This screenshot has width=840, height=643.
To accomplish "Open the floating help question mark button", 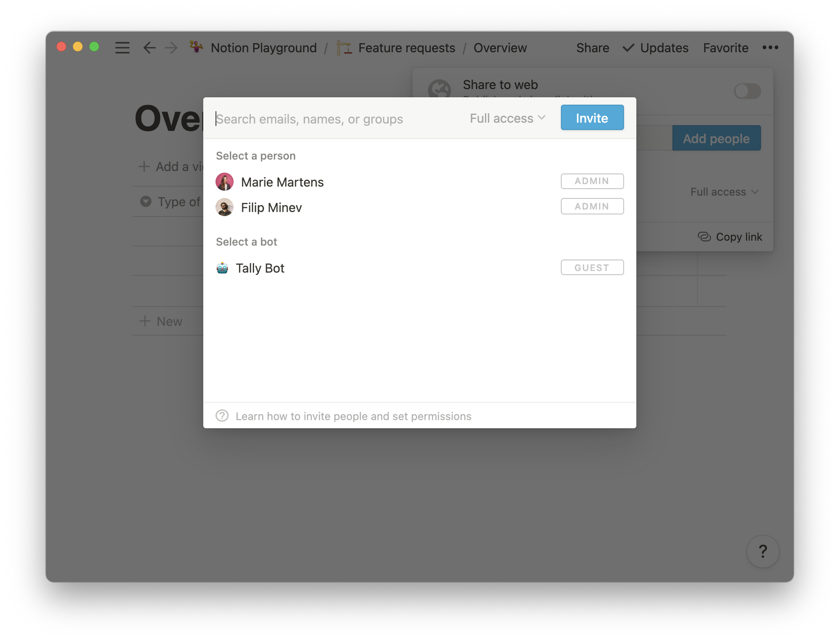I will click(763, 551).
